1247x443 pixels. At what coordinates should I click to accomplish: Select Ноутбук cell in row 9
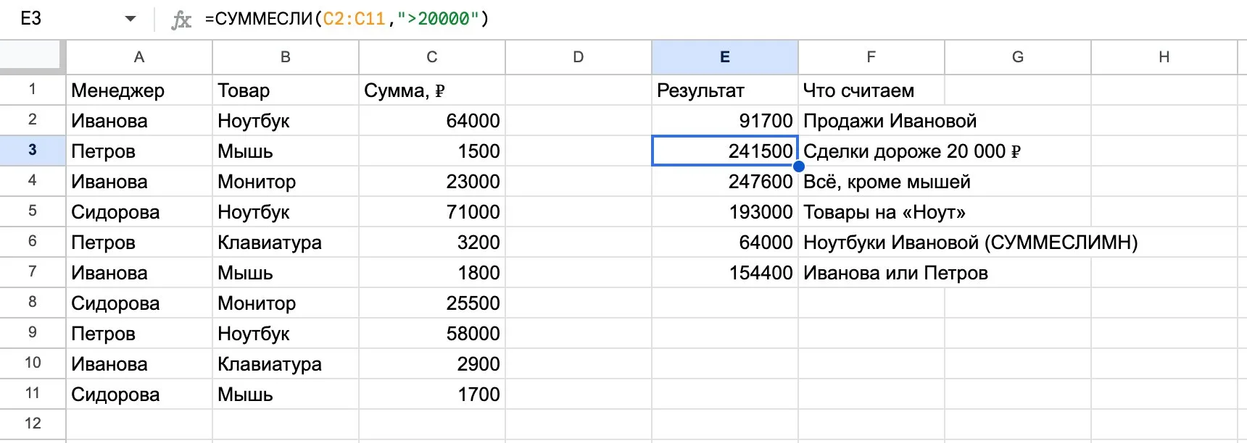point(286,334)
